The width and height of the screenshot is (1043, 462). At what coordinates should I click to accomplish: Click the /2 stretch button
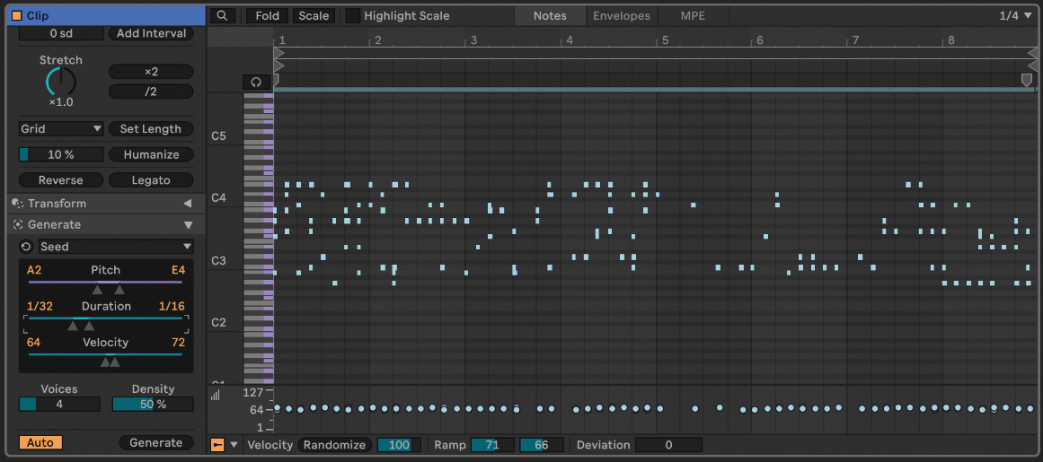(151, 92)
